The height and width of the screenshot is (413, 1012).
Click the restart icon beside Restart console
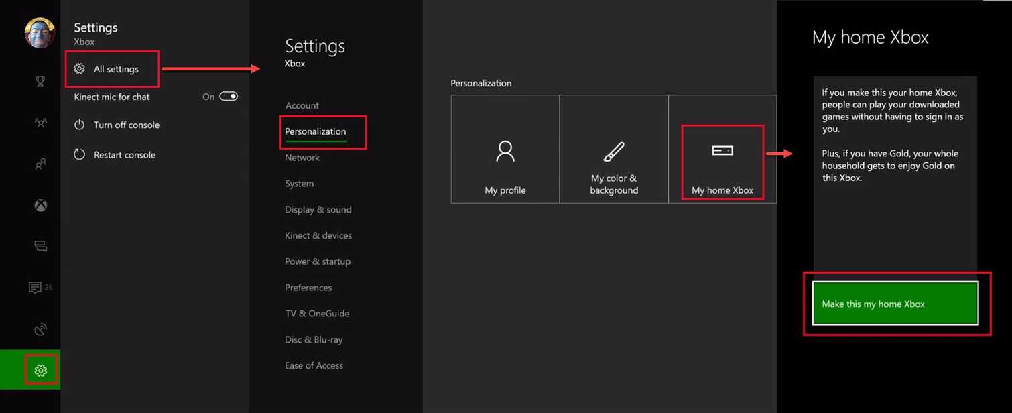pos(79,154)
